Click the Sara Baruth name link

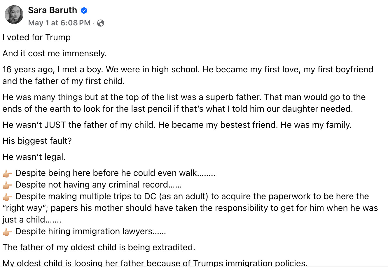coord(53,10)
